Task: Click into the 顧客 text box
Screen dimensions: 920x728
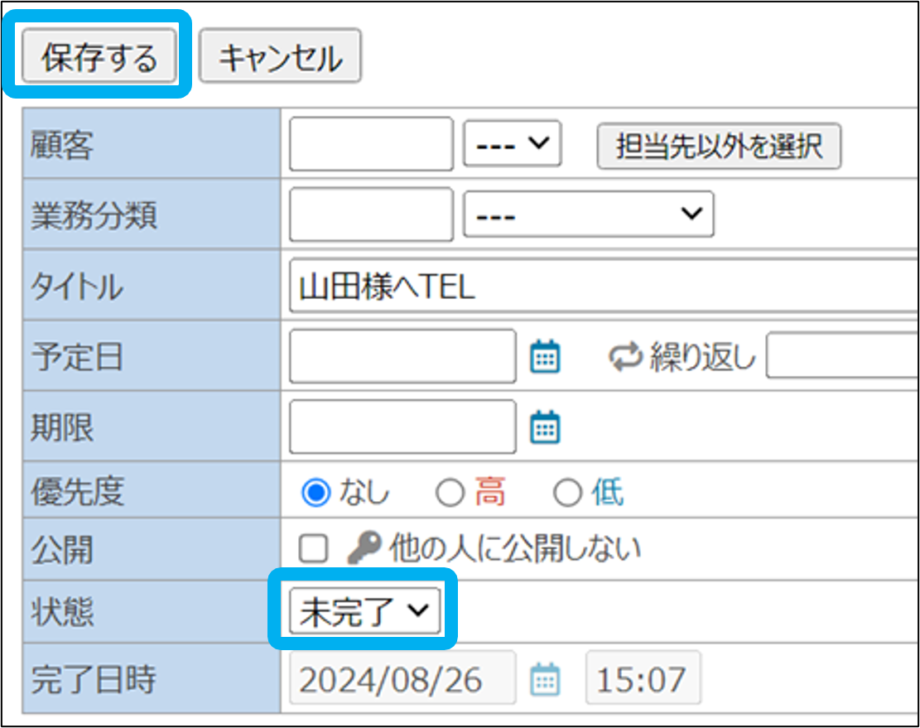Action: (371, 145)
